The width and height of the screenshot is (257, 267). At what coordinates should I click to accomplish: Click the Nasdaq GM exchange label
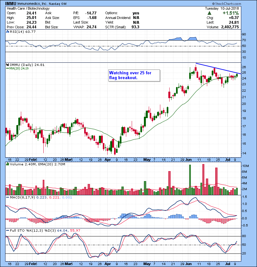58,4
